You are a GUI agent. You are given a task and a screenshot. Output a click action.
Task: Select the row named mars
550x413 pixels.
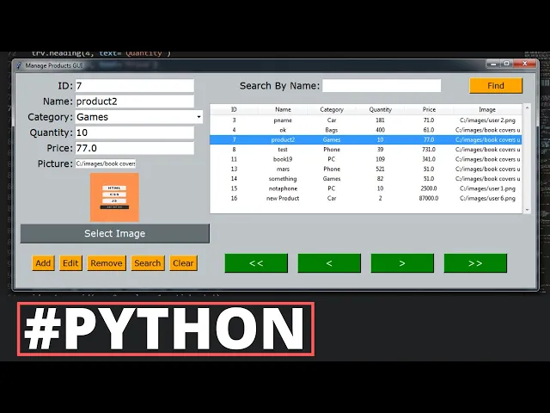[x=365, y=169]
